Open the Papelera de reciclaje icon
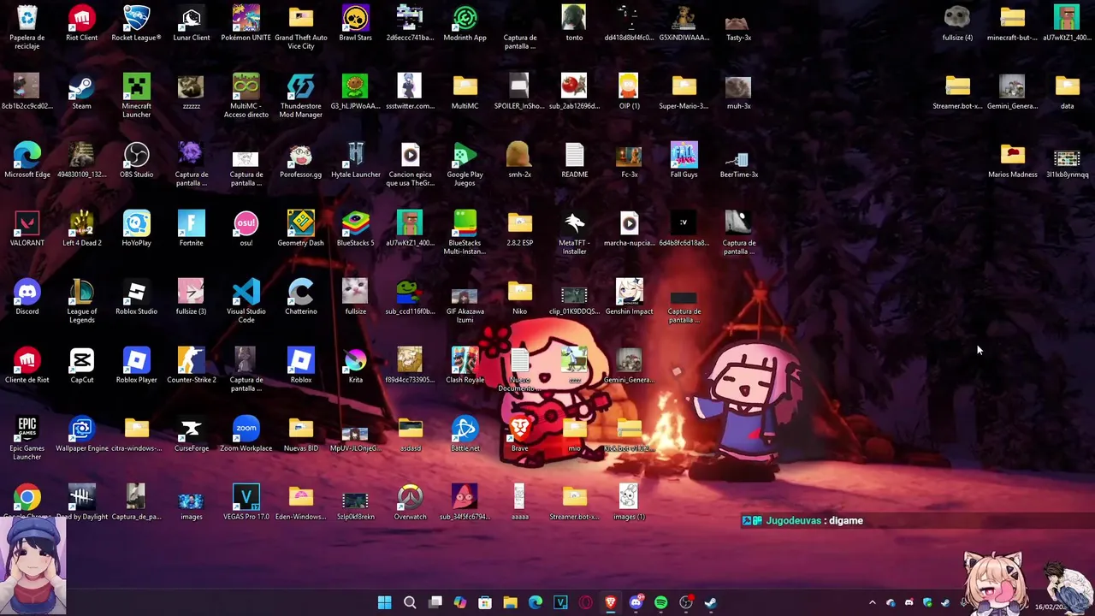Screen dimensions: 1095x616 click(x=27, y=27)
